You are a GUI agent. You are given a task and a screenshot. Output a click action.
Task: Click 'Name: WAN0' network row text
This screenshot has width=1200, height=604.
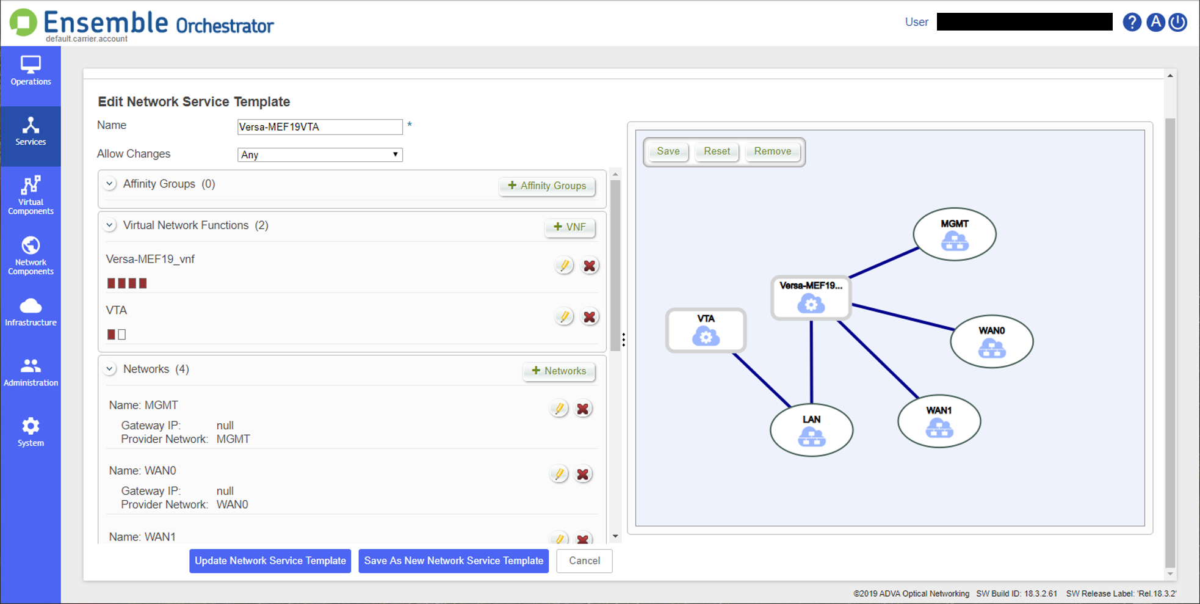pos(142,471)
